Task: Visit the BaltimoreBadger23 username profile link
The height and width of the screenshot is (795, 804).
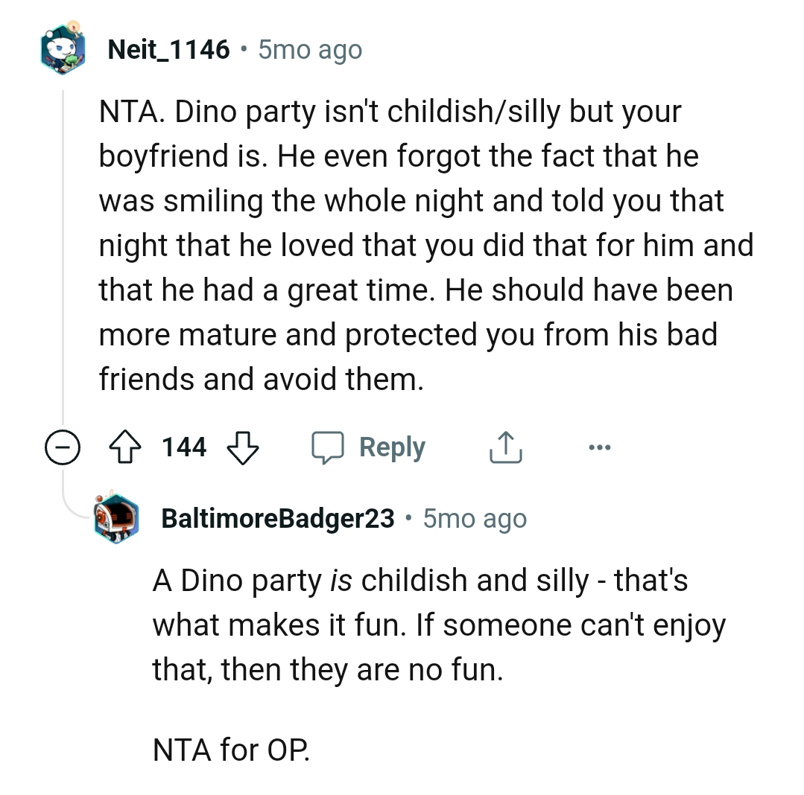Action: (278, 519)
